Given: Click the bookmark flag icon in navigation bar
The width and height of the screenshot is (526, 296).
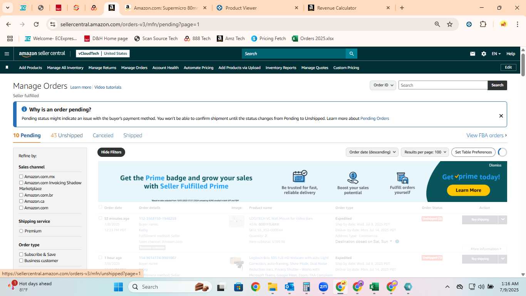Looking at the screenshot, I should tap(7, 67).
